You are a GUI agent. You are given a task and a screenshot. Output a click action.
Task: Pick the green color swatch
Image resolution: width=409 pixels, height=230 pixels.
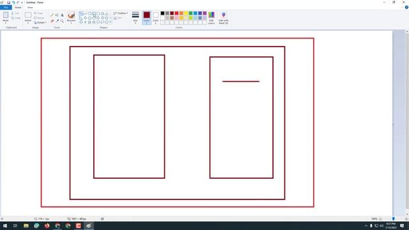click(x=190, y=13)
